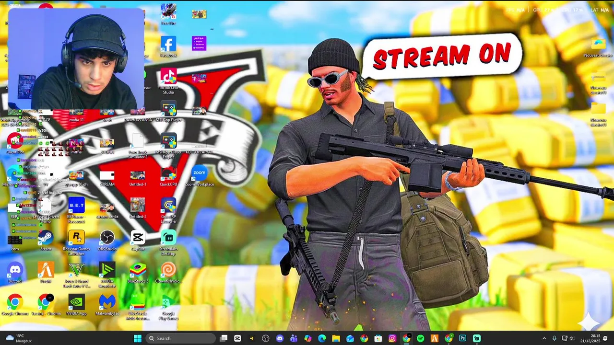Image resolution: width=614 pixels, height=345 pixels.
Task: Open the Discord desktop shortcut
Action: tap(15, 273)
